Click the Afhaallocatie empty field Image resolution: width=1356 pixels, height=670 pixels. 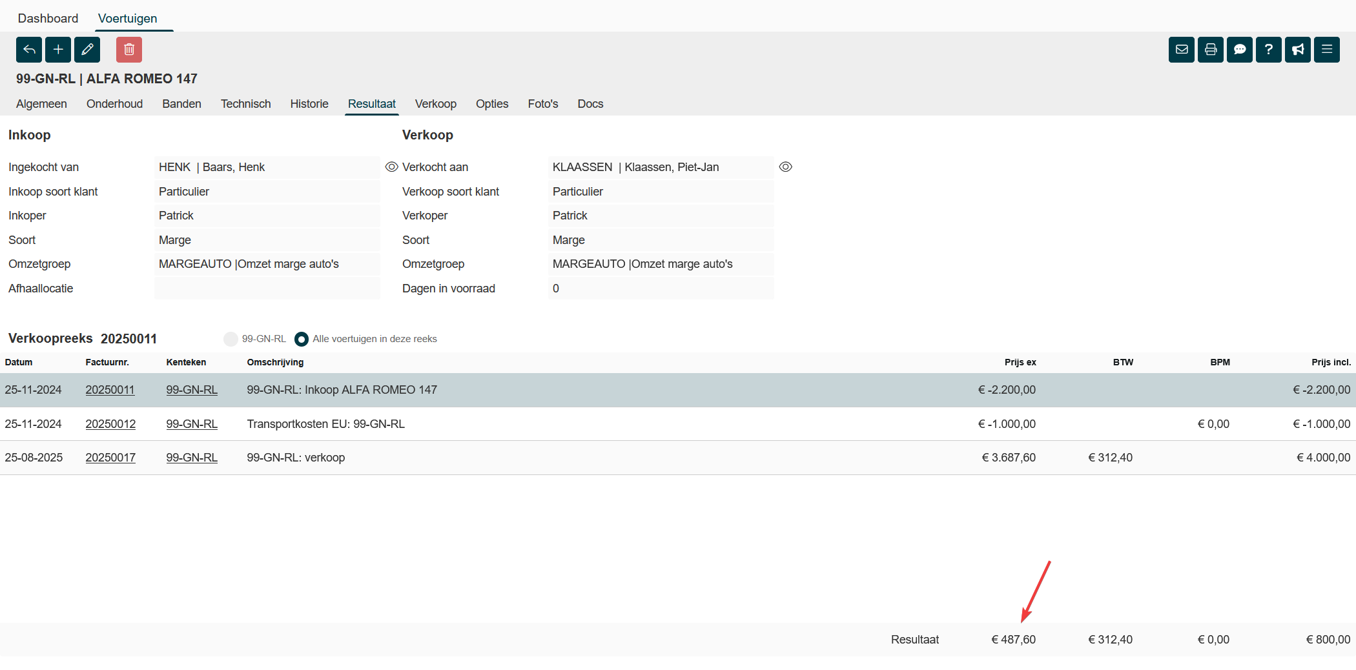267,289
